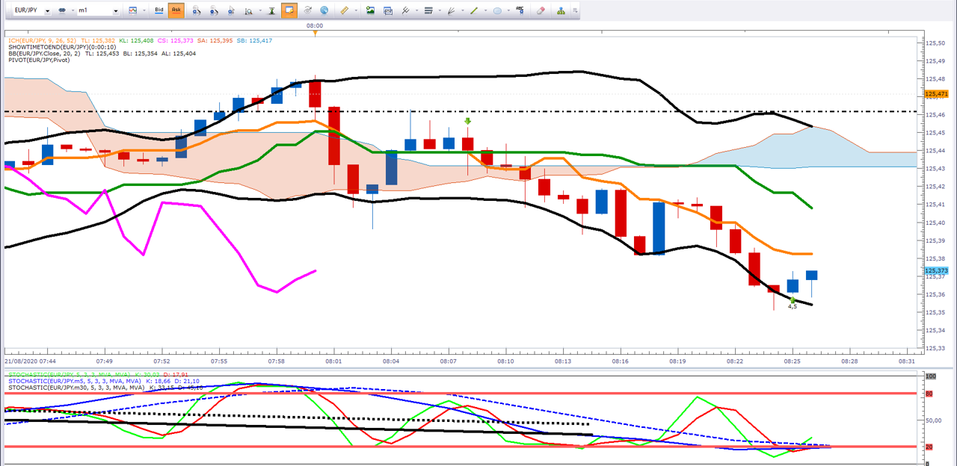Image resolution: width=957 pixels, height=466 pixels.
Task: Click the first zoom magnifier icon
Action: pos(196,10)
